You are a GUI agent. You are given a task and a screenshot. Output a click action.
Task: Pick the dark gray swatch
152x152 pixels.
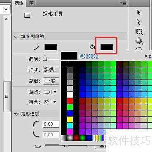tap(70, 70)
